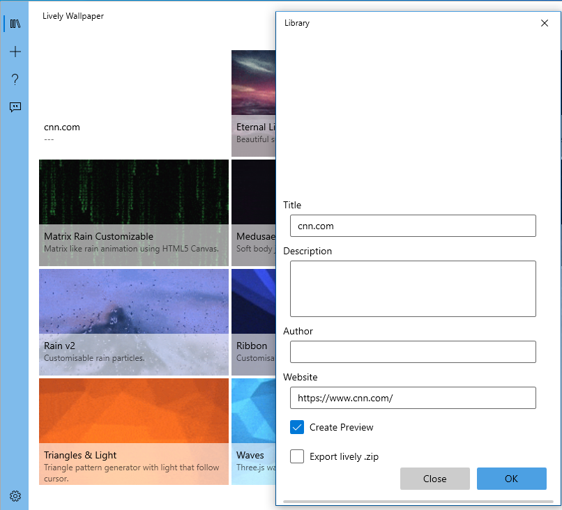Viewport: 562px width, 510px height.
Task: Uncheck the Create Preview checkbox
Action: [298, 427]
